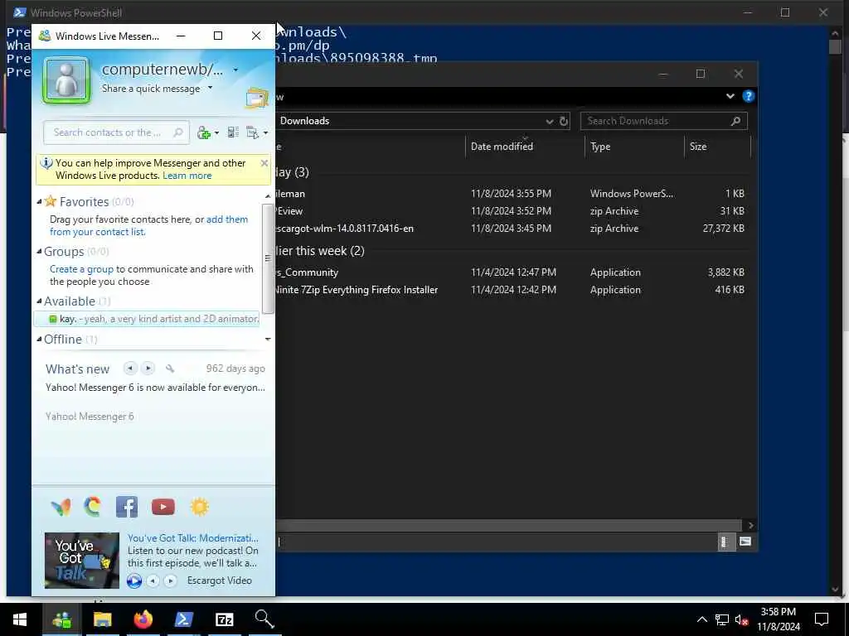Open the email inbox icon in Messenger
The height and width of the screenshot is (636, 849).
pos(257,98)
